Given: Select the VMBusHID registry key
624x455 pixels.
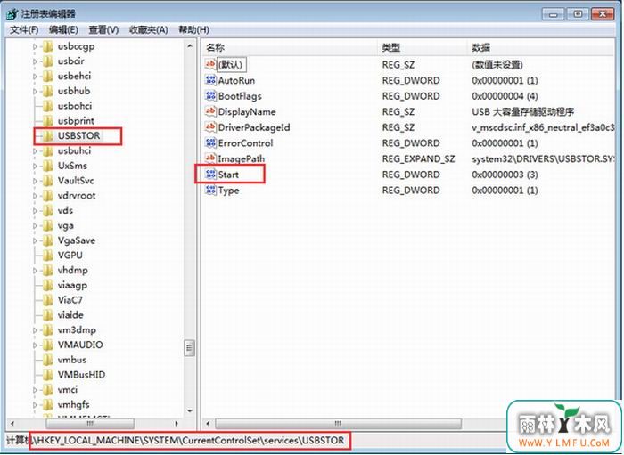Looking at the screenshot, I should (81, 375).
